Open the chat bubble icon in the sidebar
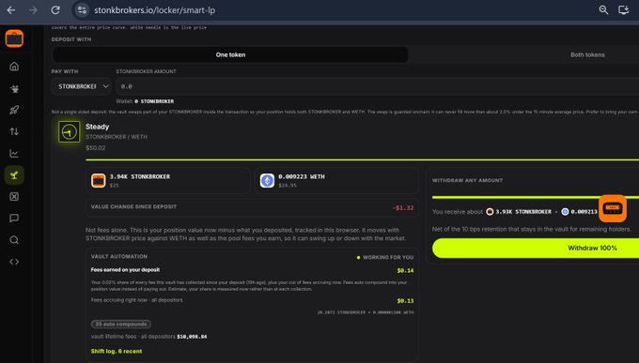Screen dimensions: 639x363 point(14,219)
